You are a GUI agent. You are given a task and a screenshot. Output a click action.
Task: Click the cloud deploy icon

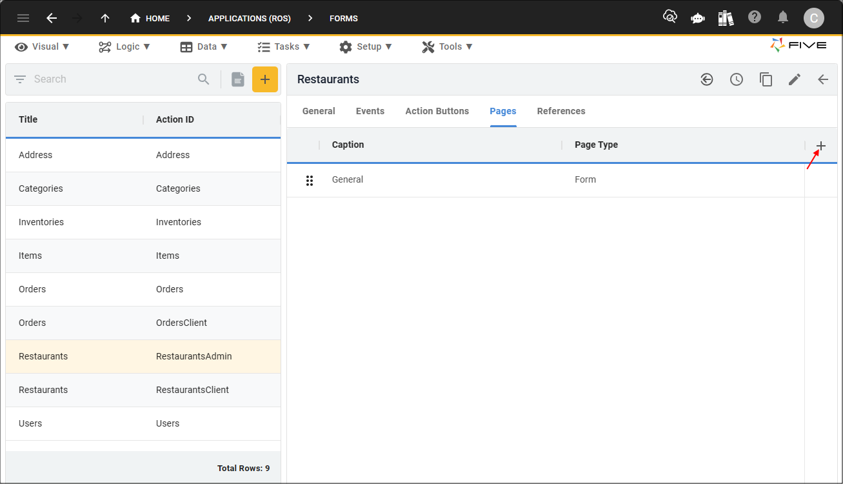point(670,17)
